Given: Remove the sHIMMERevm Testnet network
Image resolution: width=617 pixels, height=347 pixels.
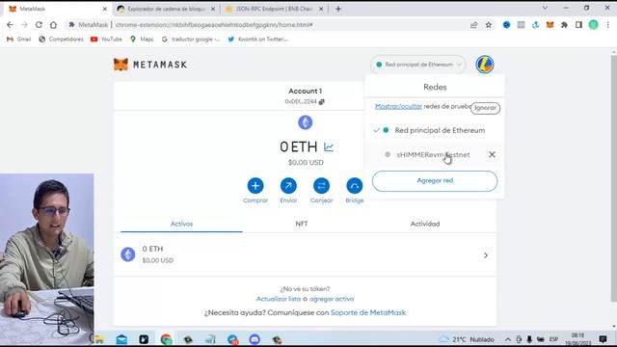Looking at the screenshot, I should (492, 154).
